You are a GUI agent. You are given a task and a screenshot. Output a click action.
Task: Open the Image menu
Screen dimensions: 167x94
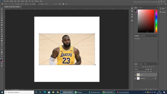pos(11,1)
